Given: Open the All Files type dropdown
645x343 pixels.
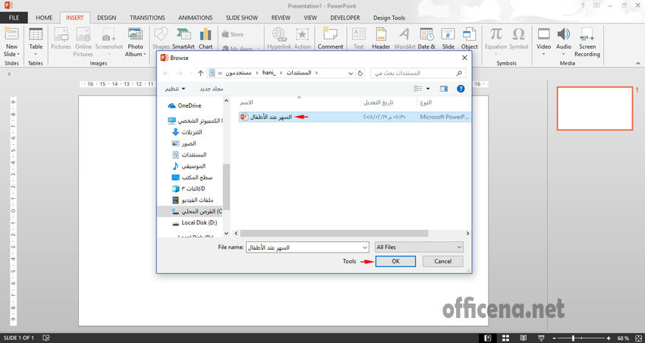Looking at the screenshot, I should click(x=459, y=247).
